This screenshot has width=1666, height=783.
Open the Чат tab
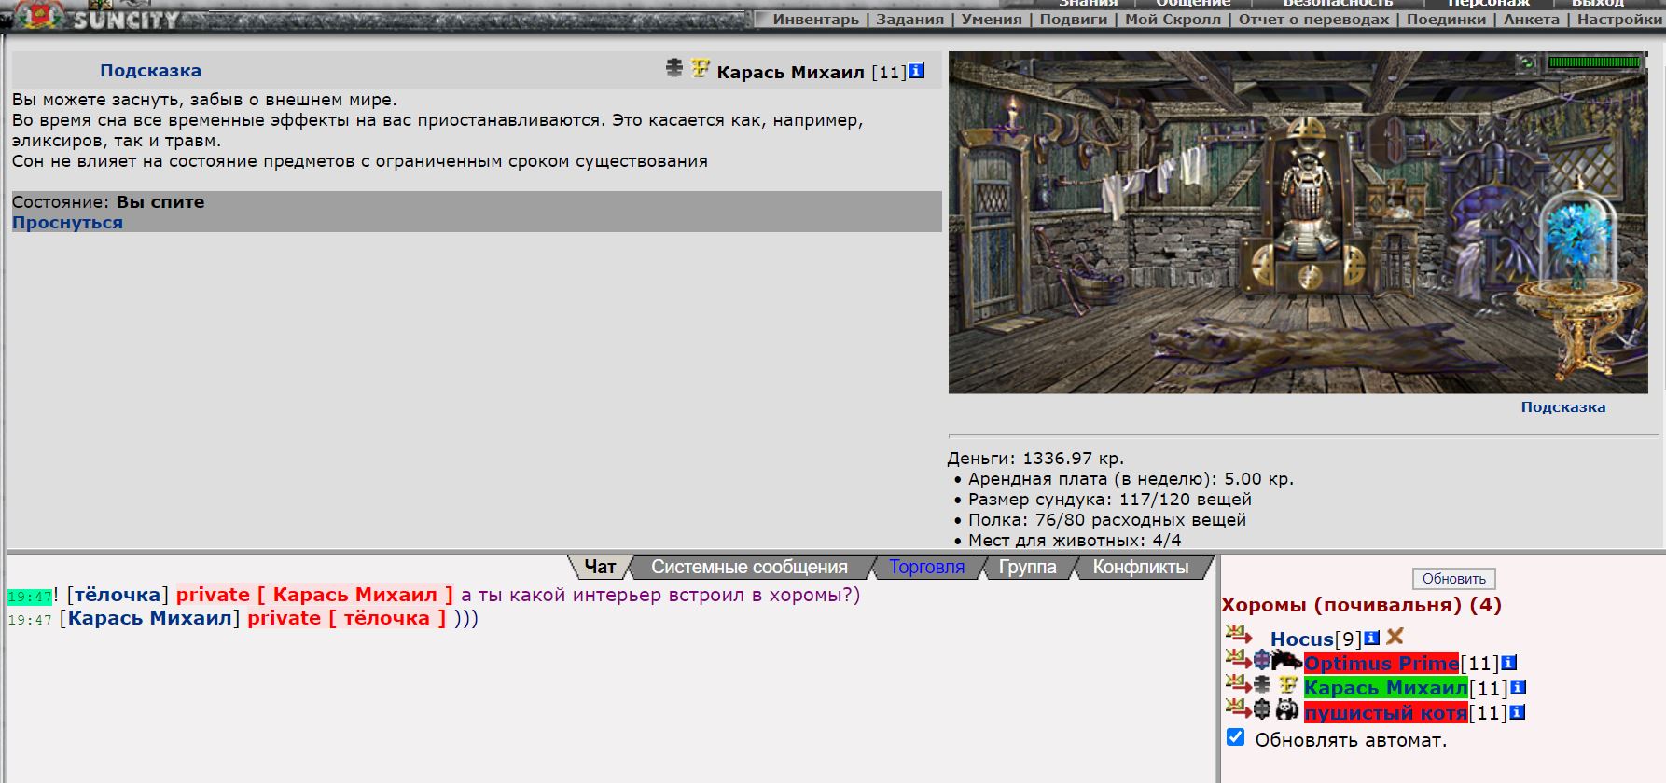tap(600, 567)
